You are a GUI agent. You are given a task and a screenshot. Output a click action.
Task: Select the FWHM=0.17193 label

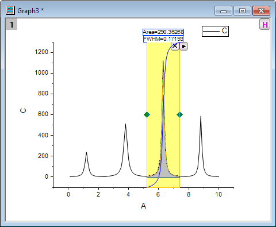tap(163, 39)
